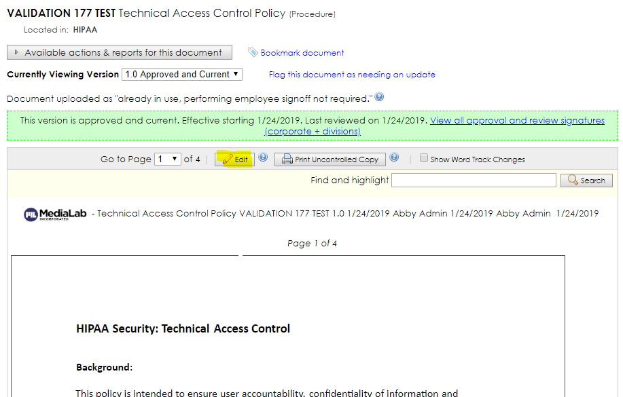This screenshot has width=623, height=397.
Task: Click the printer icon for uncontrolled copy
Action: coord(287,159)
